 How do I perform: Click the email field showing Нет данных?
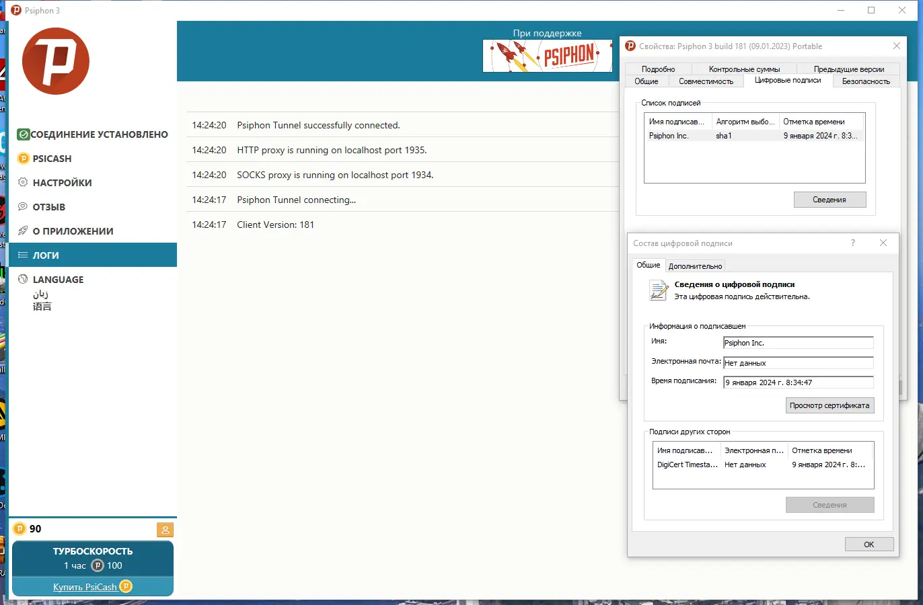(x=799, y=363)
